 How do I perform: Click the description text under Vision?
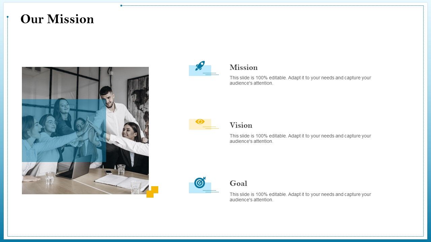[x=300, y=138]
